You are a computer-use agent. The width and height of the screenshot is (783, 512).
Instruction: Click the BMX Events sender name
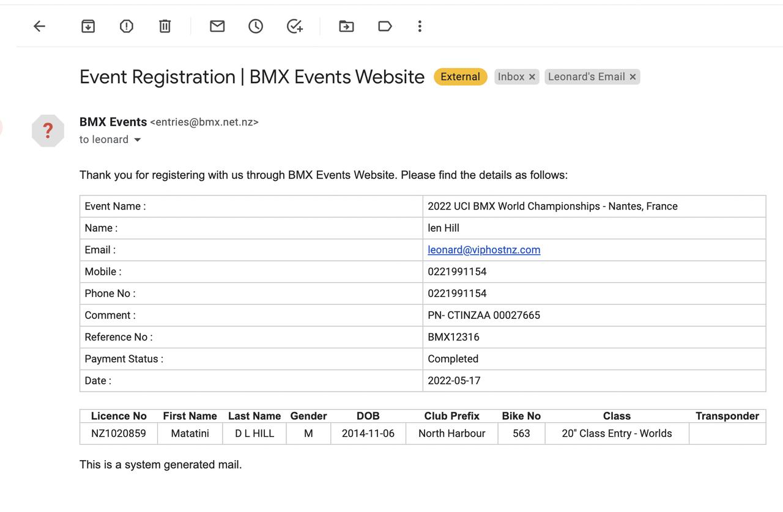113,122
